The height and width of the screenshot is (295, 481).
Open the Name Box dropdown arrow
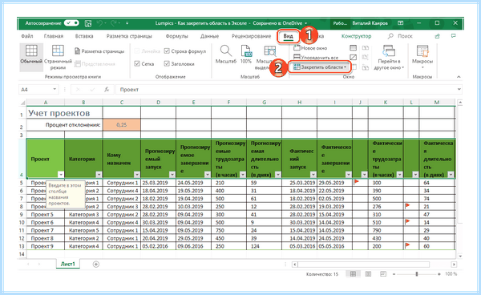click(x=55, y=89)
